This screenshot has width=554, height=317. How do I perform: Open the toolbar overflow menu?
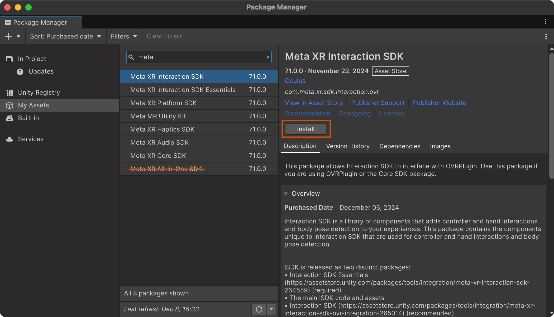click(546, 37)
